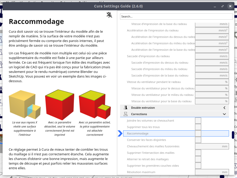Toggle 'Alterner le retrait des maillages' checkbox
The width and height of the screenshot is (237, 178).
pyautogui.click(x=198, y=159)
